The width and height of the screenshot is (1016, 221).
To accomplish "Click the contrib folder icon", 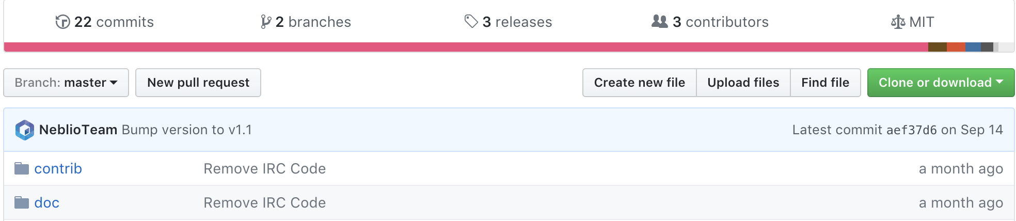I will 22,168.
